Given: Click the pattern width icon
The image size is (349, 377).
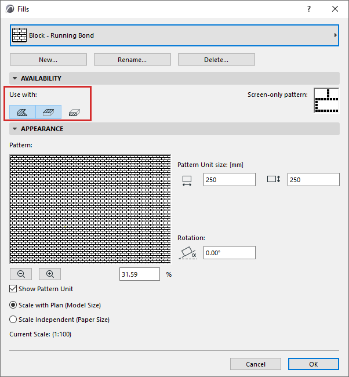Looking at the screenshot, I should tap(187, 181).
